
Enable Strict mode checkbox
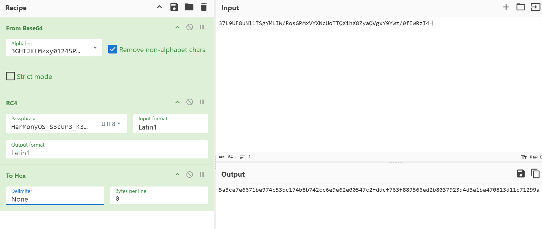(10, 76)
